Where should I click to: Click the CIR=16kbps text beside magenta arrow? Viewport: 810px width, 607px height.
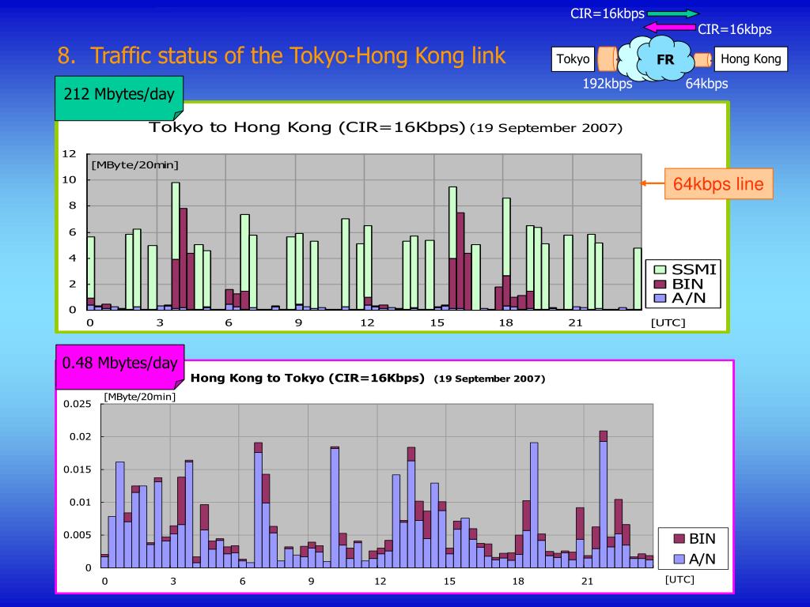pos(735,29)
